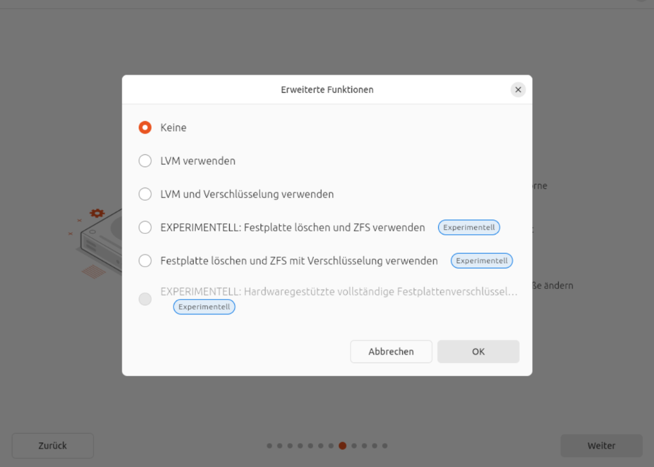Viewport: 654px width, 467px height.
Task: Click Experimentell badge beside ZFS mit Verschlüsselung
Action: tap(482, 261)
